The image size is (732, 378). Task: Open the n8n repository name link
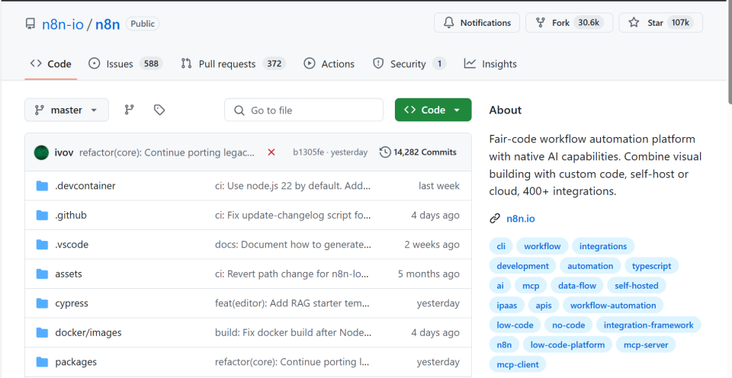108,24
